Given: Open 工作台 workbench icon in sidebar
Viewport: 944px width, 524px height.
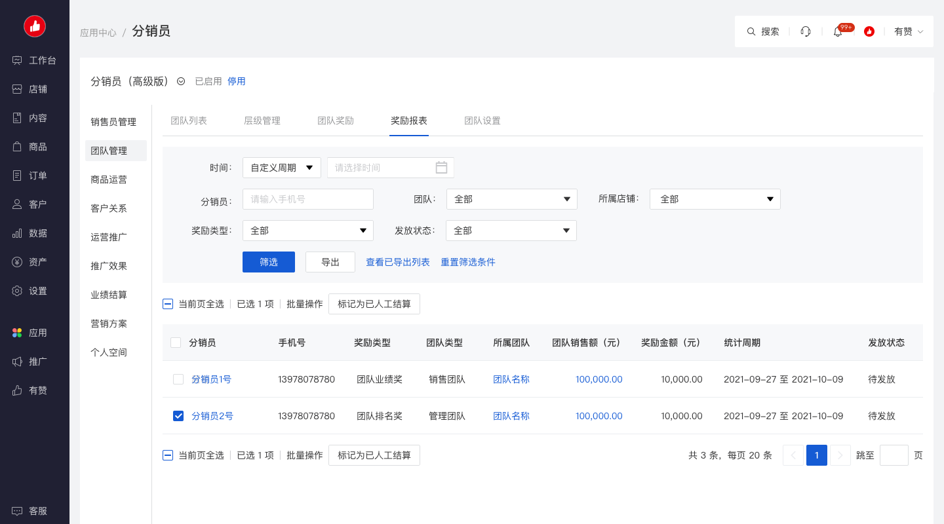Looking at the screenshot, I should point(18,60).
